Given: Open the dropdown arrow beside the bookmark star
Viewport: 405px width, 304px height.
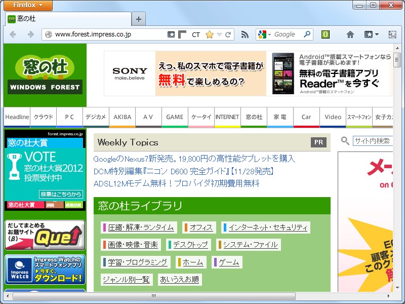Looking at the screenshot, I should 219,34.
